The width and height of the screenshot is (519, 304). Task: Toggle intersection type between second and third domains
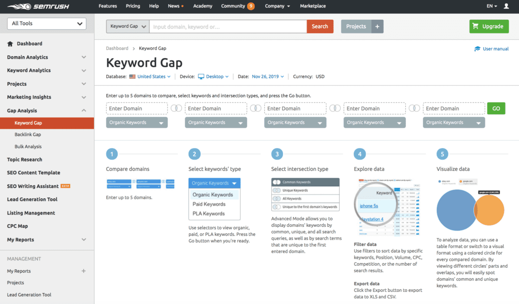click(x=255, y=108)
